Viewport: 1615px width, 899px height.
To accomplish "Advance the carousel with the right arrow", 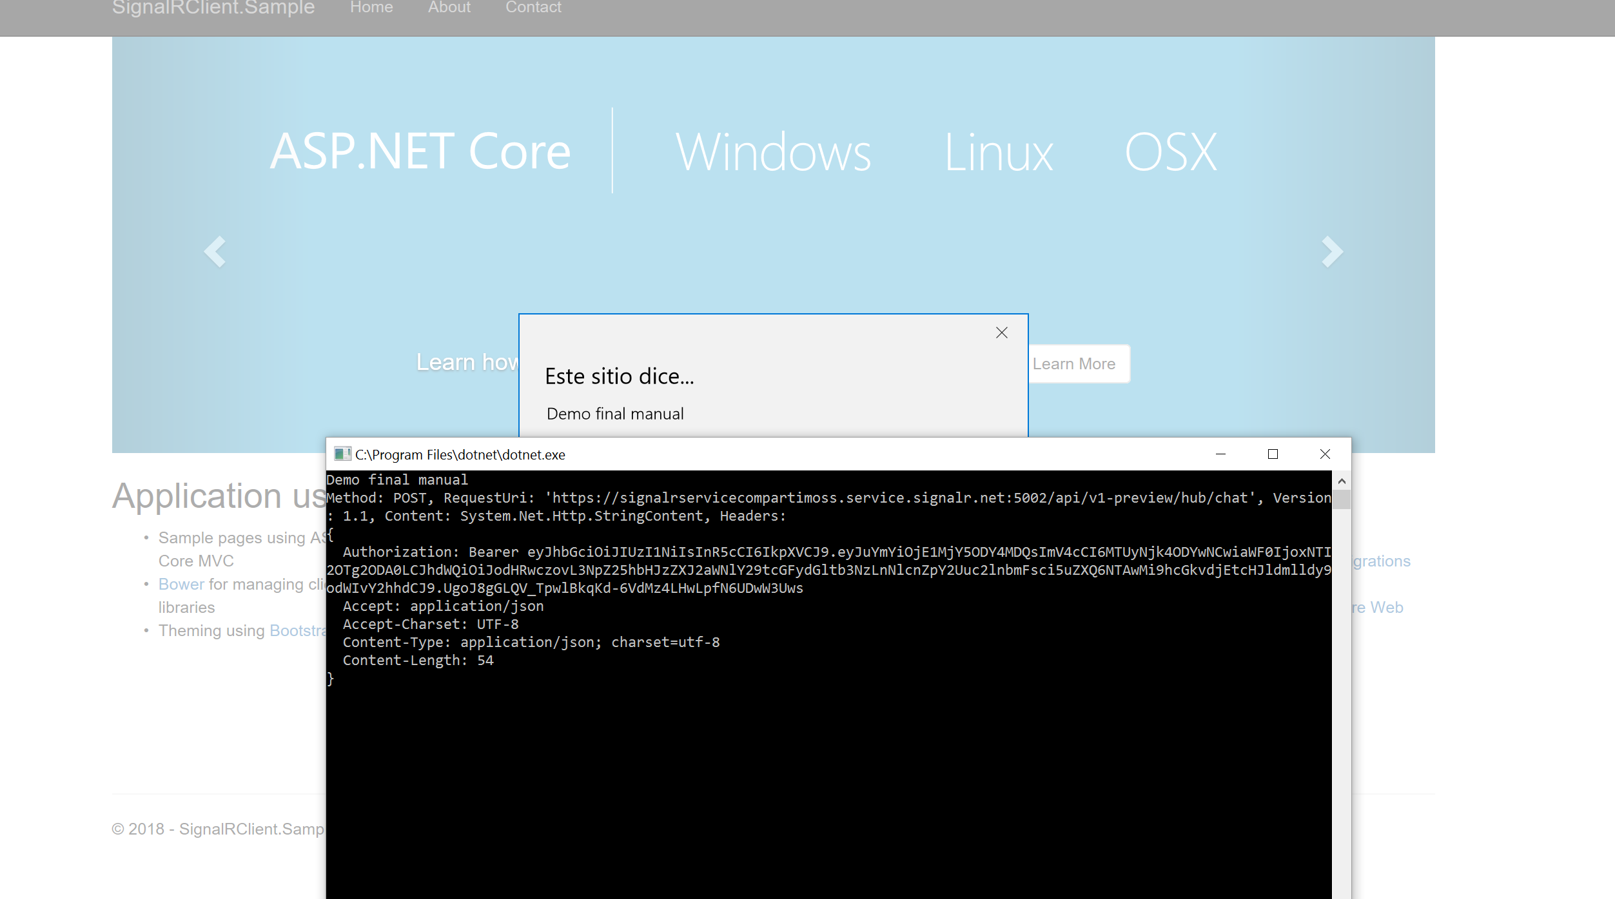I will coord(1331,251).
